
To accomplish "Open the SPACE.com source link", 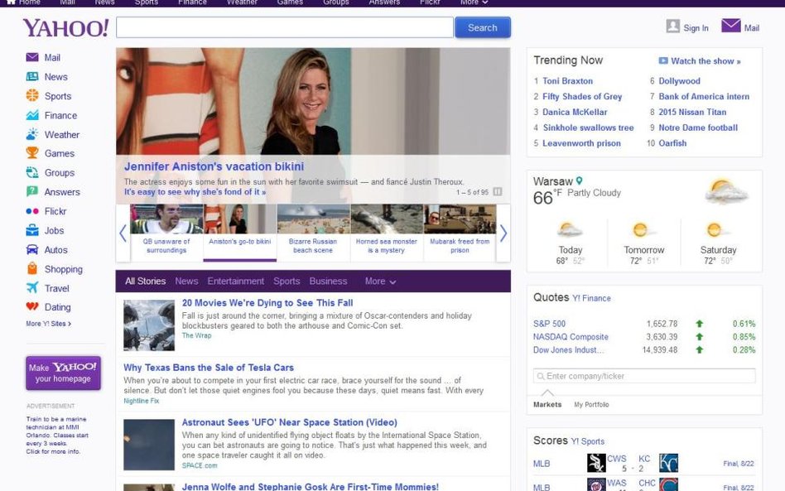I will [200, 465].
